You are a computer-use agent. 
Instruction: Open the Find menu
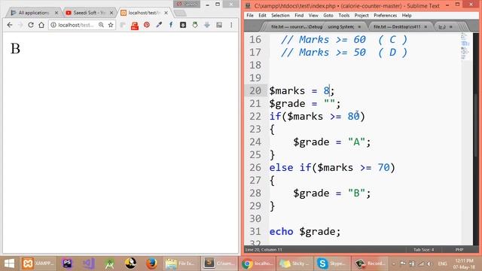point(299,15)
